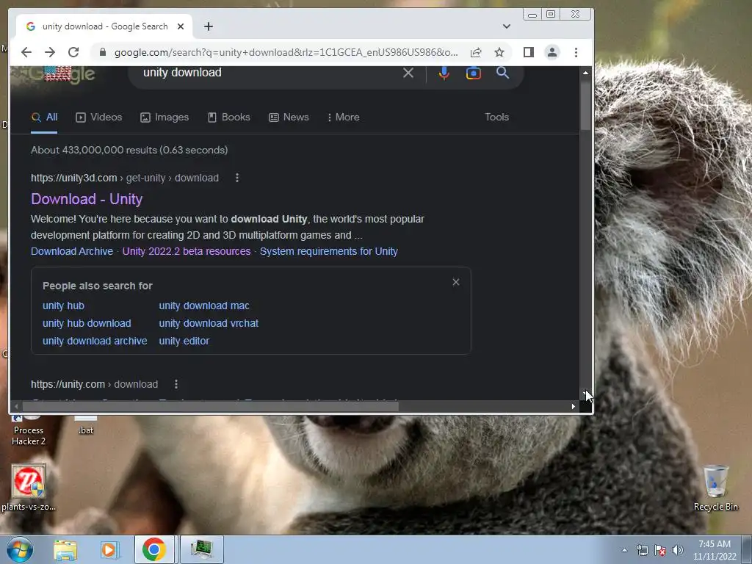This screenshot has height=564, width=752.
Task: Open Chrome three-dot menu
Action: pyautogui.click(x=576, y=52)
